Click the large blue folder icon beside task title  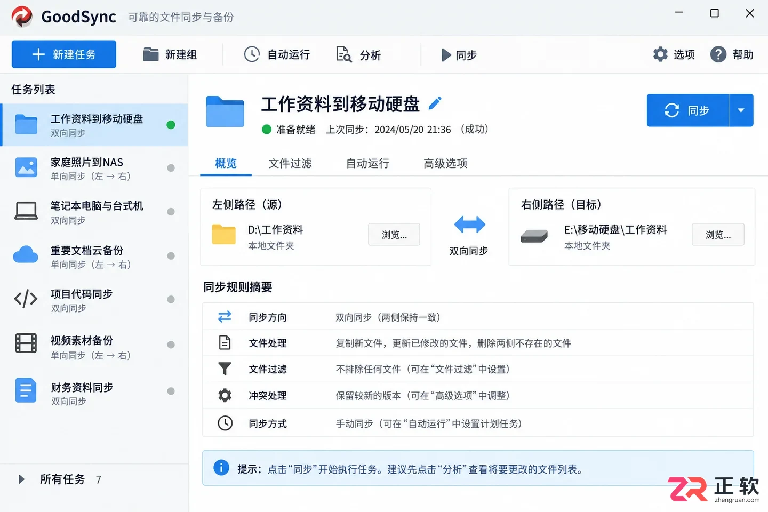(x=225, y=111)
